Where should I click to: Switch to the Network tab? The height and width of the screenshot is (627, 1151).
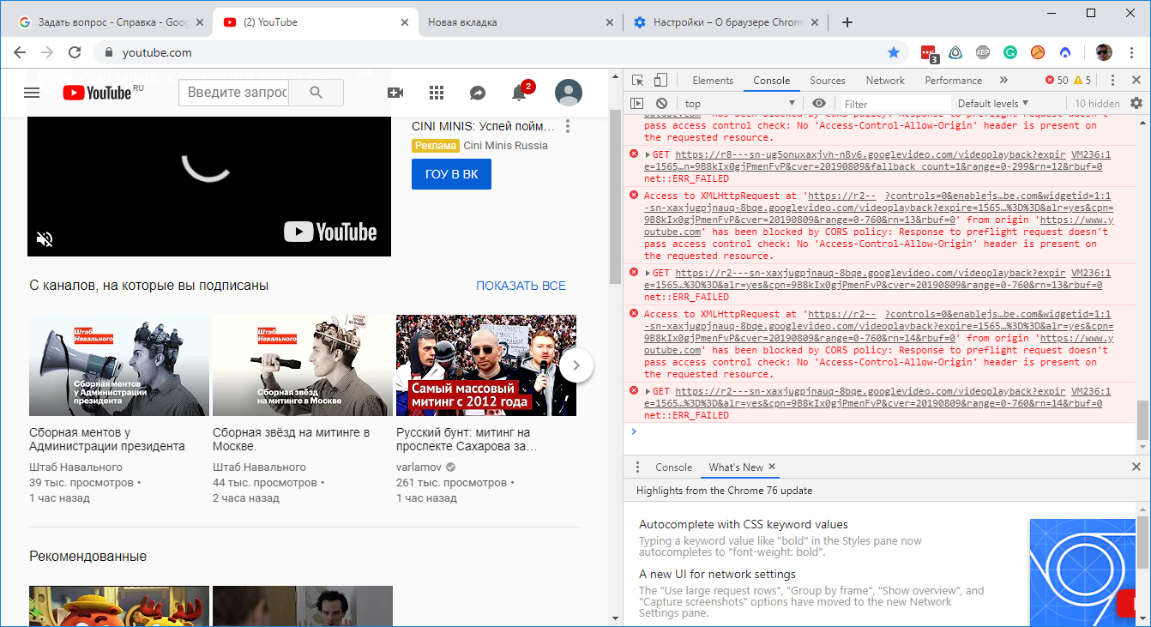[885, 81]
